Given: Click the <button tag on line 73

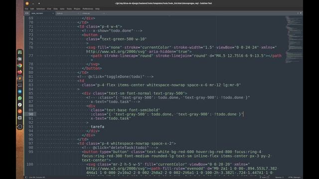Looking at the screenshot, I should click(90, 35).
